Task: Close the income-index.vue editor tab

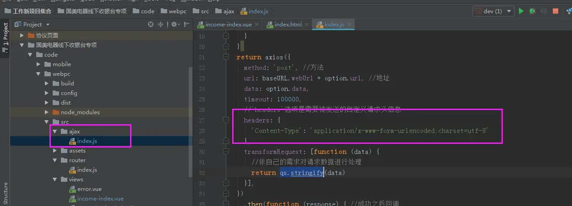Action: tap(257, 25)
